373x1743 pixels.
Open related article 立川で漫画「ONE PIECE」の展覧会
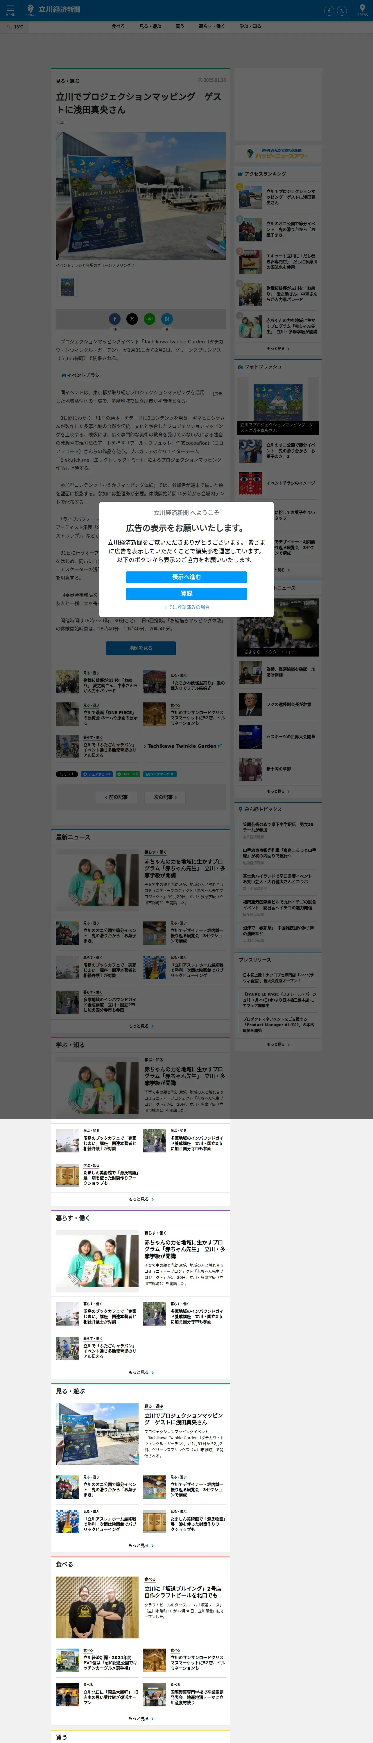[97, 715]
